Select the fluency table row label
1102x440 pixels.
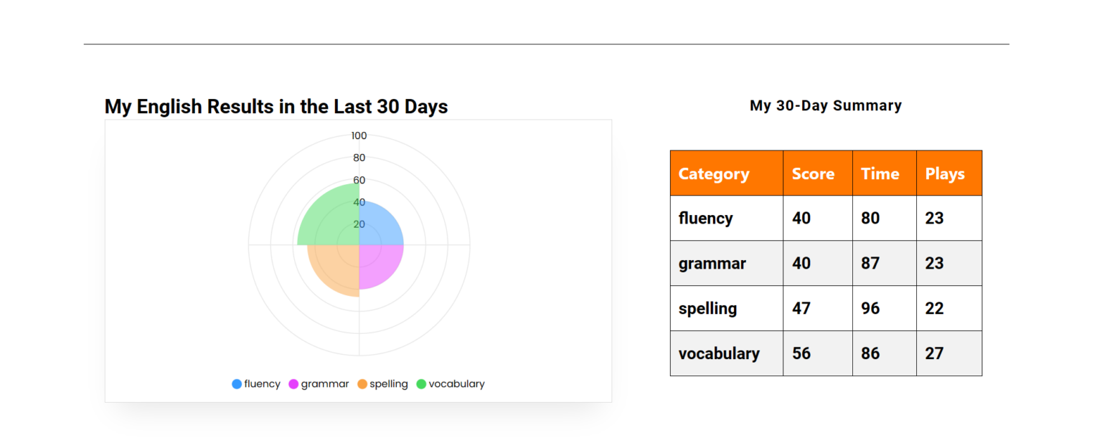705,218
